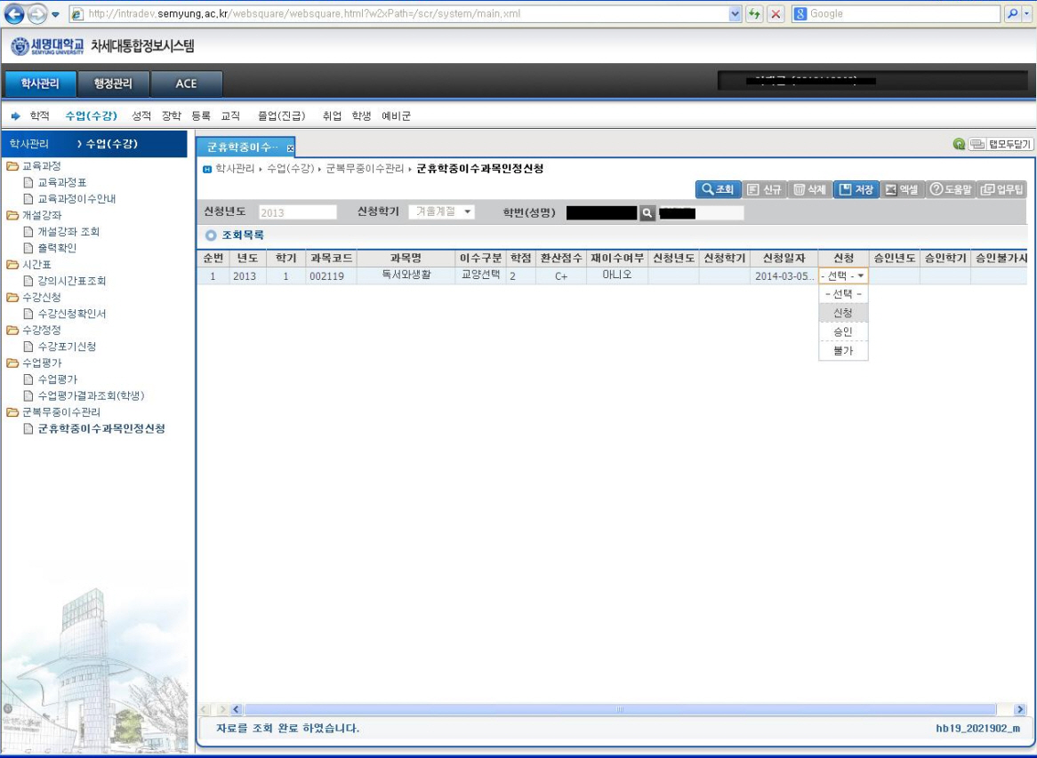Close the 군휴학중이수 tab with its x icon
Screen dimensions: 1037x758
click(290, 148)
